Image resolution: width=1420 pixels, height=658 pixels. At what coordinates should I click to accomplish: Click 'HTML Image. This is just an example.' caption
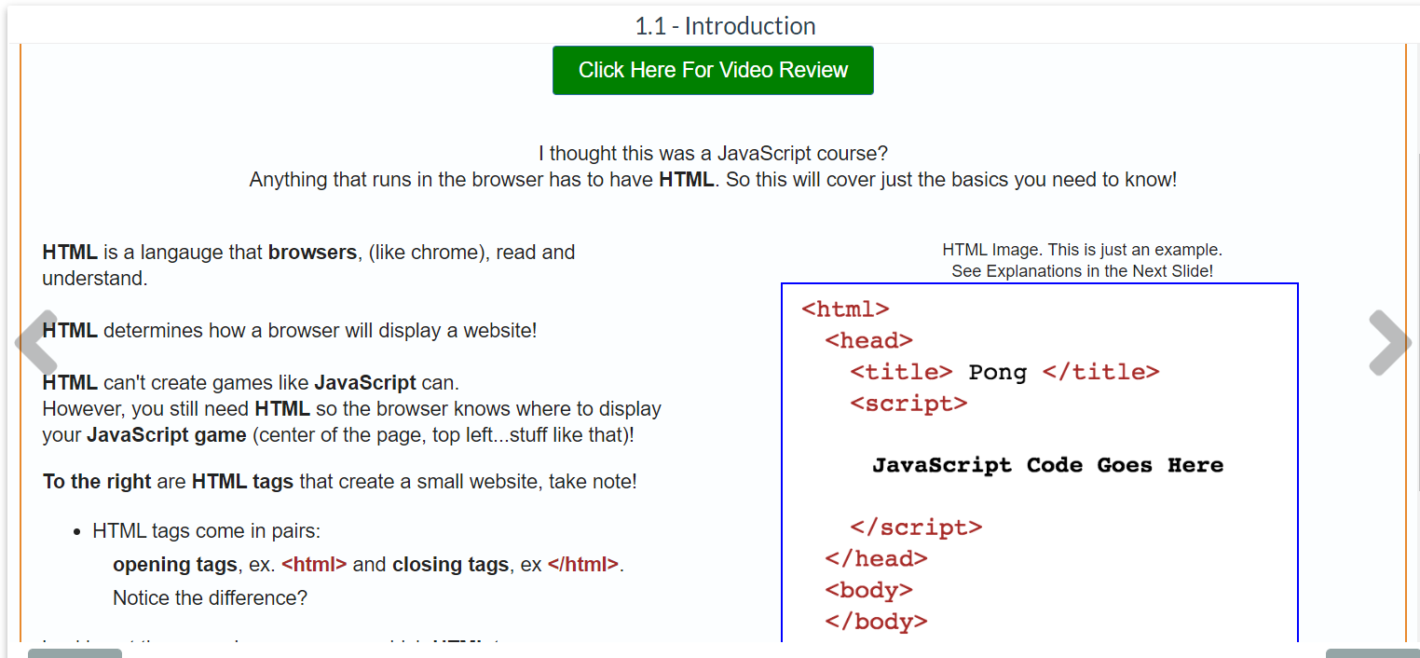(x=1082, y=250)
